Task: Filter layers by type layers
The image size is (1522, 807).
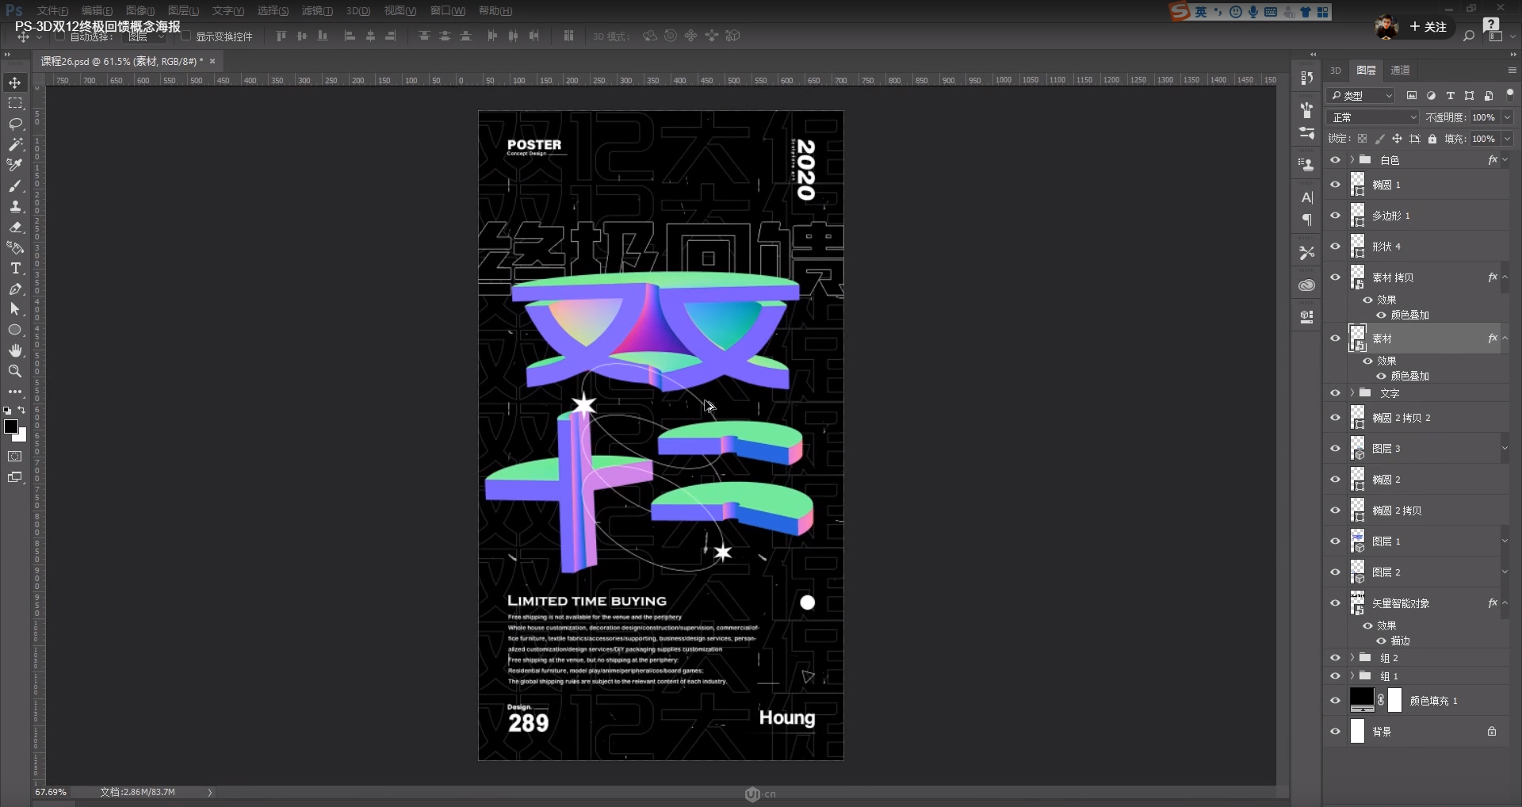Action: tap(1451, 95)
